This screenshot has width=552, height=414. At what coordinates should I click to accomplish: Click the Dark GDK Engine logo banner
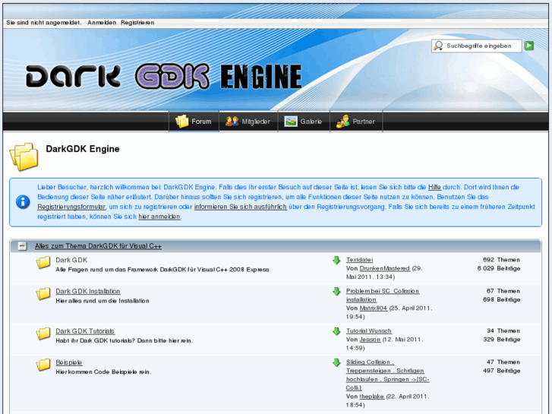pos(164,76)
